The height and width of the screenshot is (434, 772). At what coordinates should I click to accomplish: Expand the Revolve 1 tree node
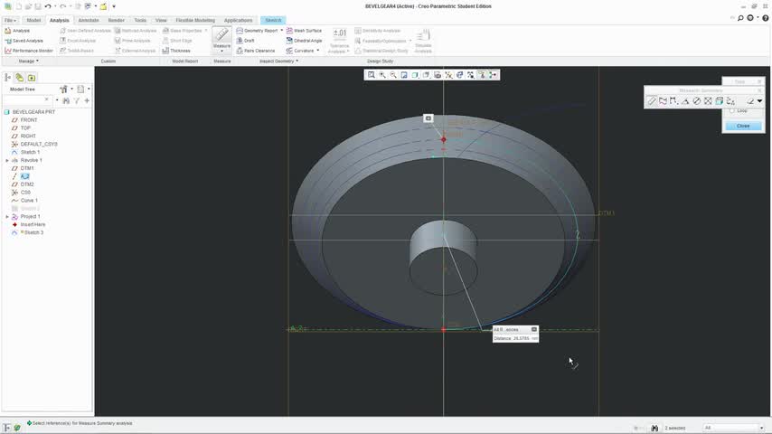(x=7, y=160)
